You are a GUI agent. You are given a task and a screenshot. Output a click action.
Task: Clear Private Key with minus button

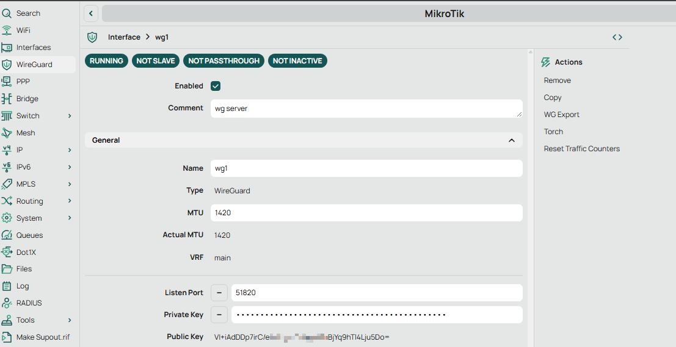coord(219,315)
